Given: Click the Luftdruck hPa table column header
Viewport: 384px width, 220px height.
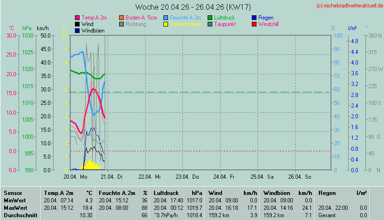Looking at the screenshot, I should click(x=178, y=192).
